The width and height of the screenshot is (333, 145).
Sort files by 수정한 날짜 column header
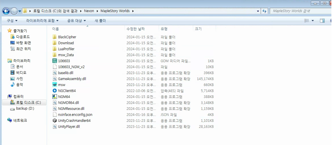click(135, 29)
